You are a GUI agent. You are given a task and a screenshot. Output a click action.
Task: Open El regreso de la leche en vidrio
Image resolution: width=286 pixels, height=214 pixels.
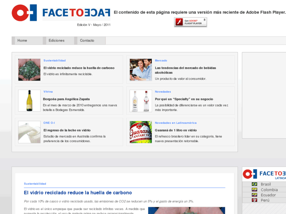click(x=67, y=130)
